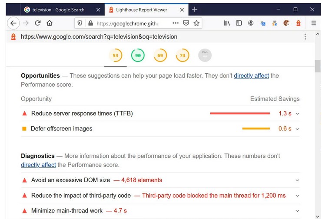Jump to Performance score gauge 53
This screenshot has height=219, width=322.
pos(116,56)
